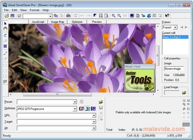The image size is (193, 140).
Task: Select the rectangle shape tool
Action: [x=5, y=65]
